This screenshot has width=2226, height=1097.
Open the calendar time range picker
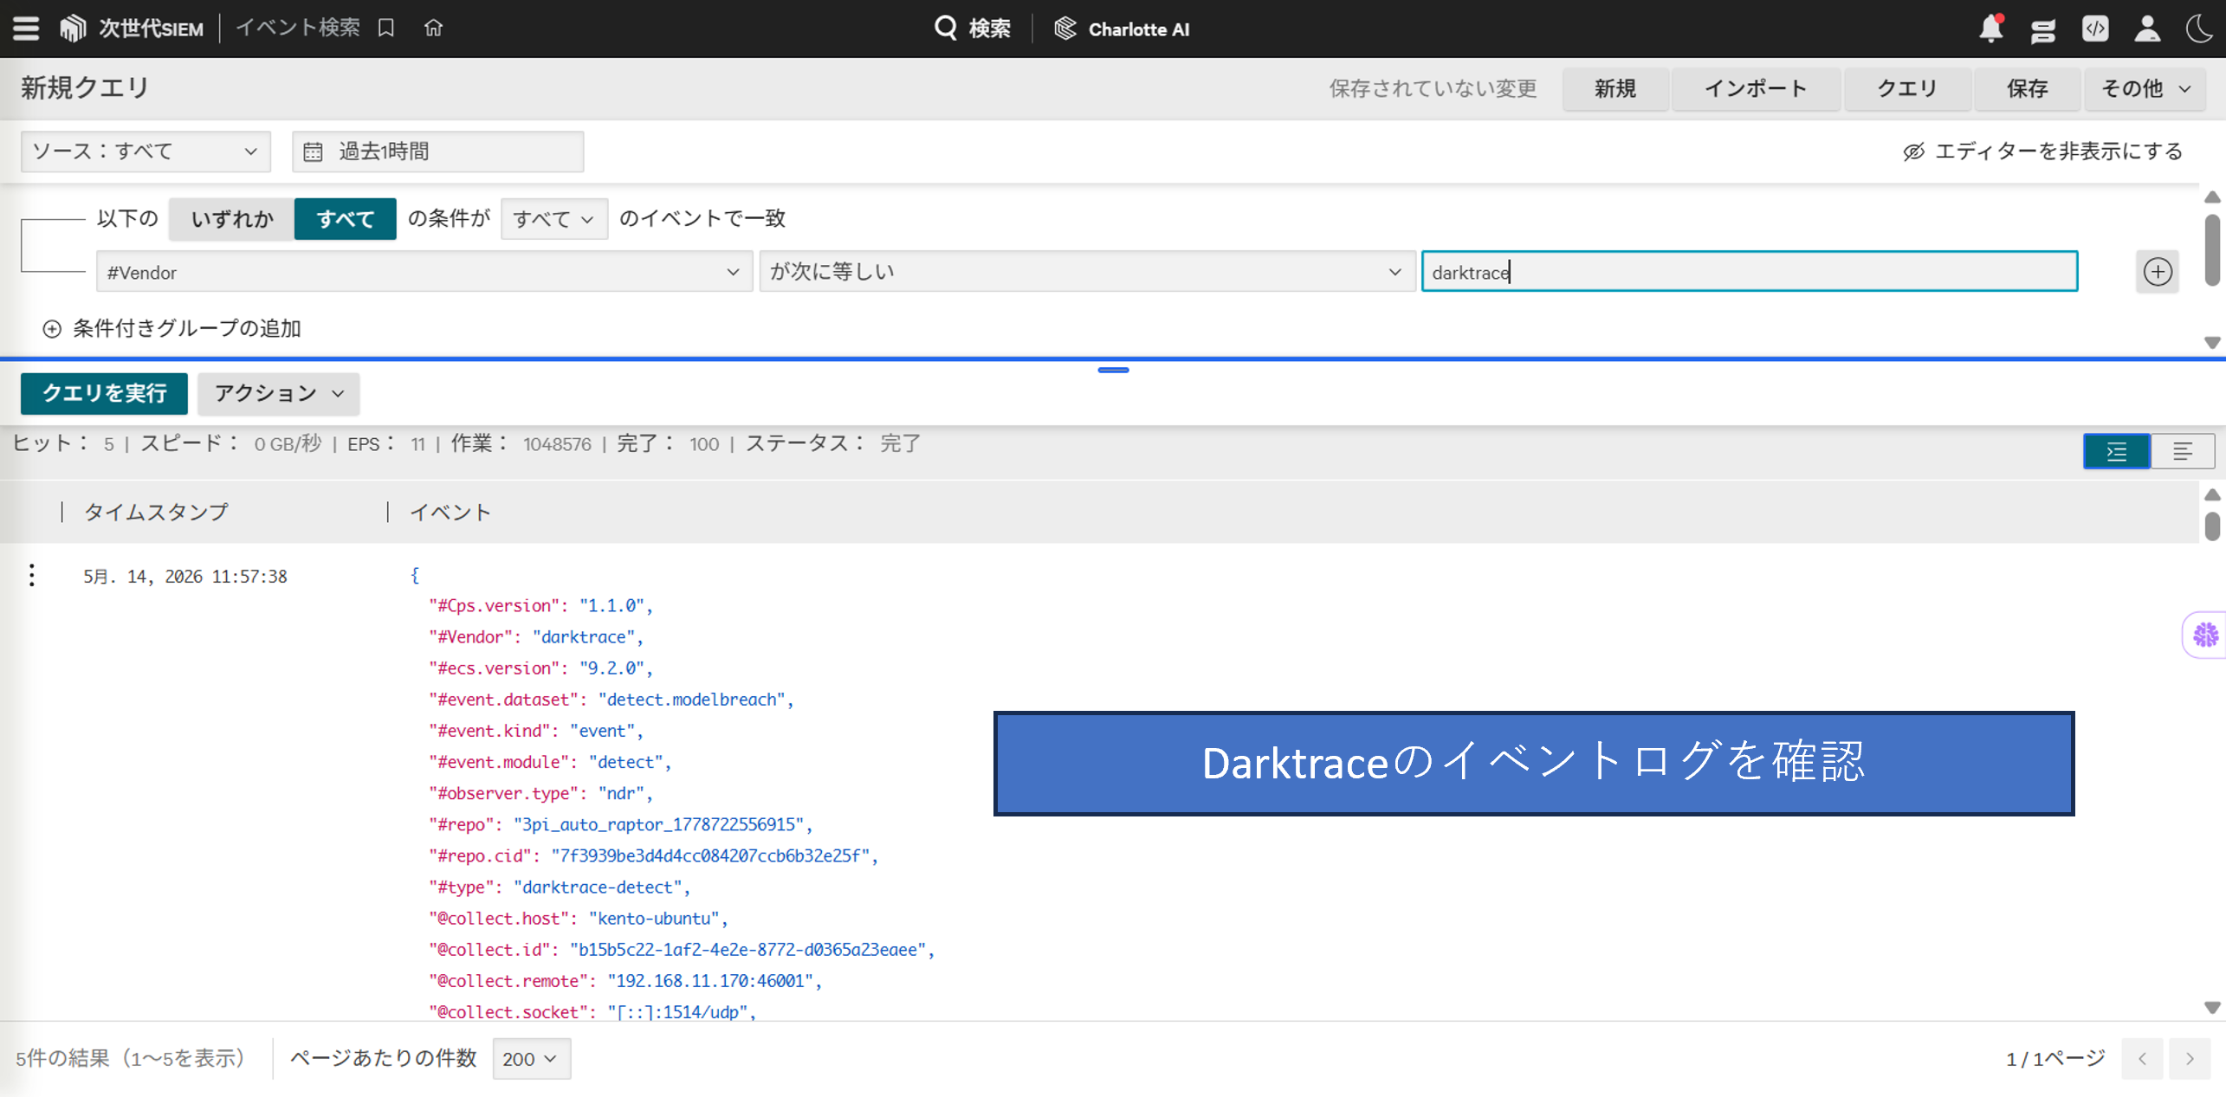[x=313, y=152]
